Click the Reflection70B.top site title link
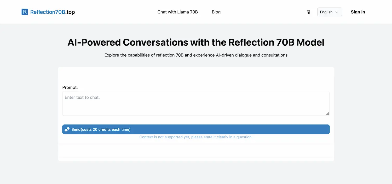The width and height of the screenshot is (392, 184). click(x=52, y=12)
